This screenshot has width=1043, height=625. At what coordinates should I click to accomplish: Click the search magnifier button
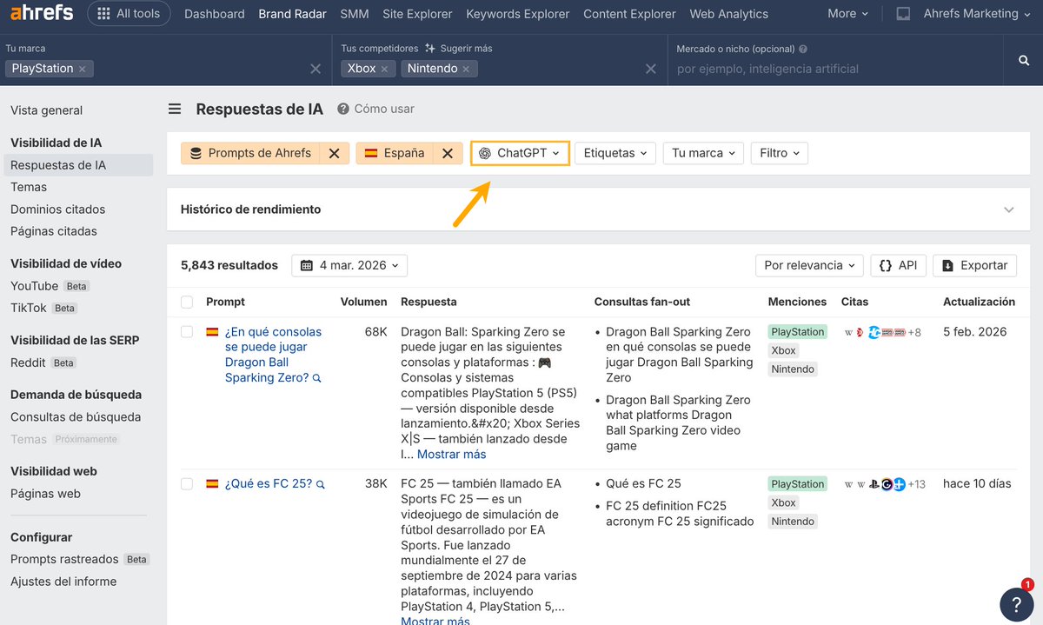(x=1024, y=60)
